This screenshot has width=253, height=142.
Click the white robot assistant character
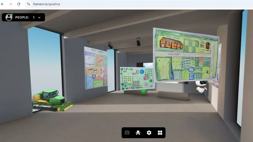tap(201, 86)
